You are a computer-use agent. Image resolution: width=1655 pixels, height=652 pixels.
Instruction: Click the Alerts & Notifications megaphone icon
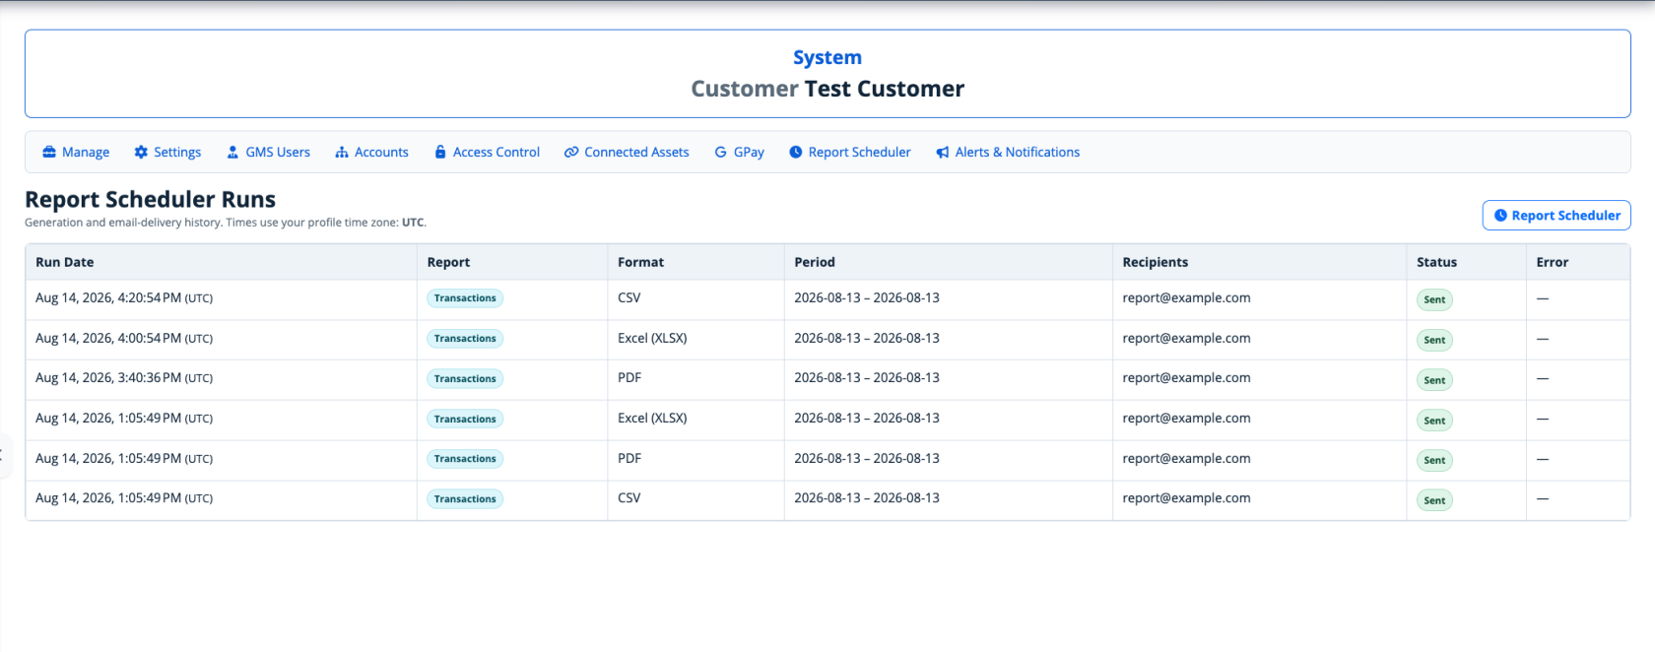tap(943, 152)
